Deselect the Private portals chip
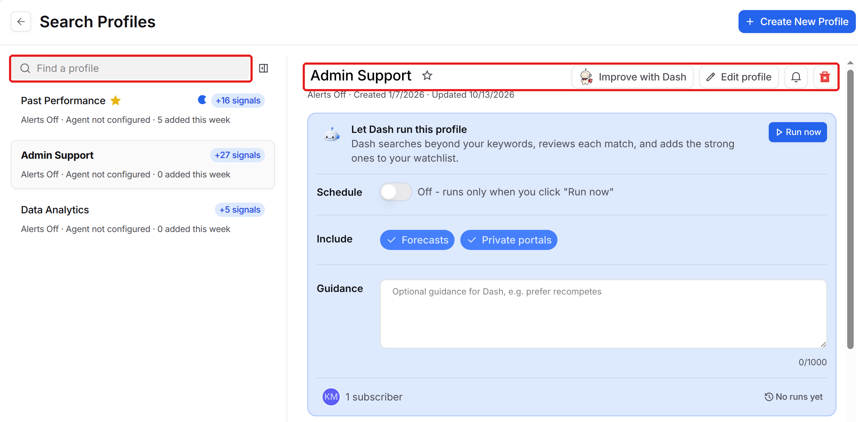This screenshot has width=858, height=422. (509, 240)
